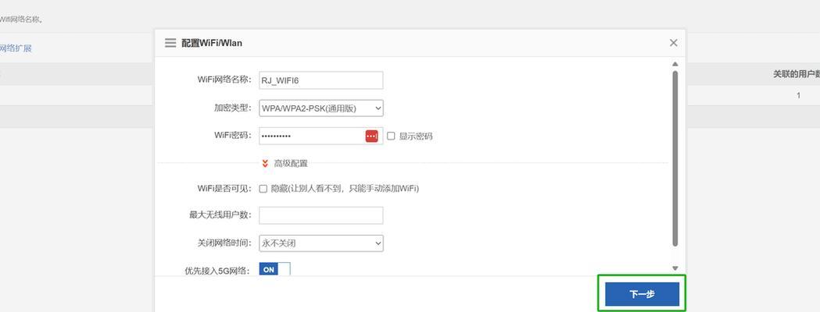Click the 下一步 button

click(x=643, y=294)
